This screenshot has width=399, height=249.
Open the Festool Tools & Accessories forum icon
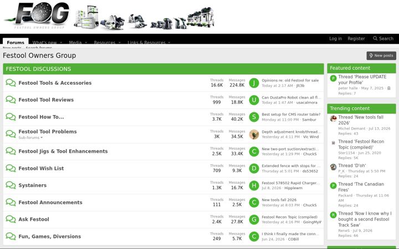tap(11, 83)
